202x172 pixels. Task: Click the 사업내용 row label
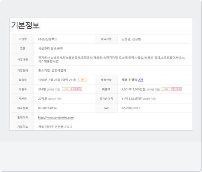(x=23, y=59)
